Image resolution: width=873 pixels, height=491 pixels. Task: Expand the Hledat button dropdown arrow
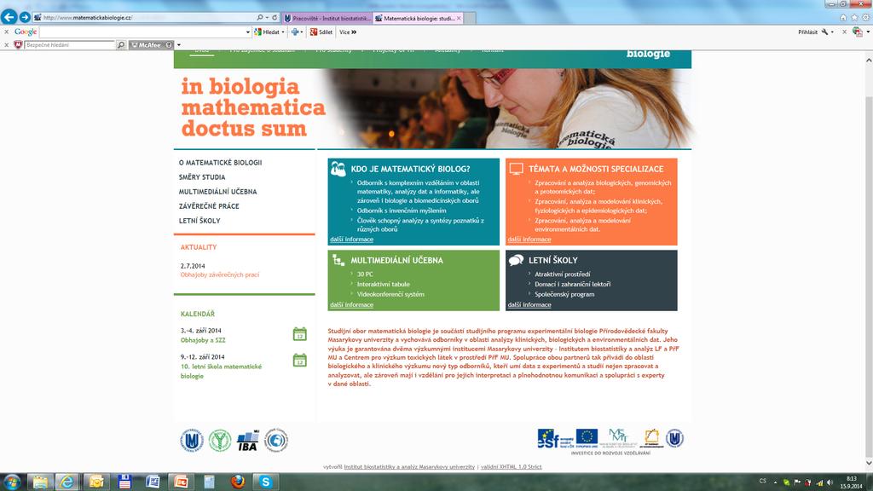coord(283,32)
